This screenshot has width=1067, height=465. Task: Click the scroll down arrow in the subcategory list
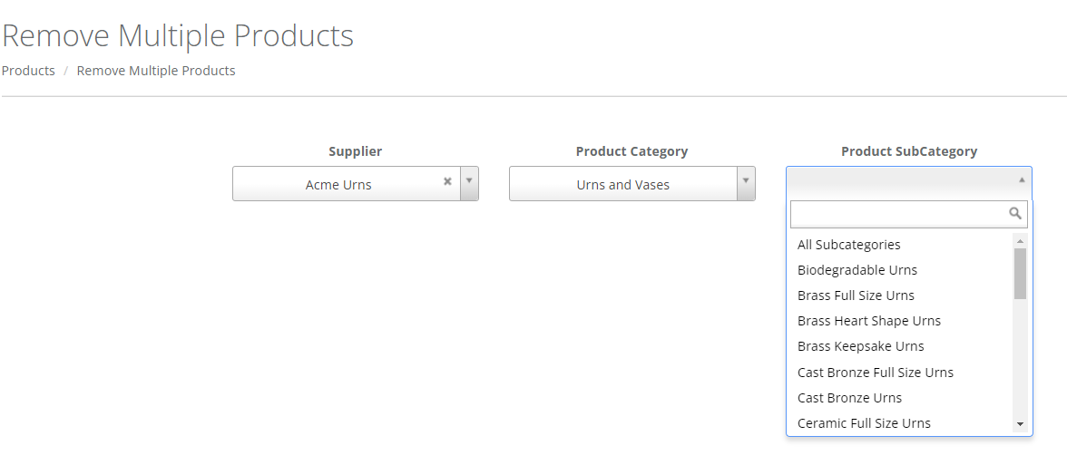1020,424
